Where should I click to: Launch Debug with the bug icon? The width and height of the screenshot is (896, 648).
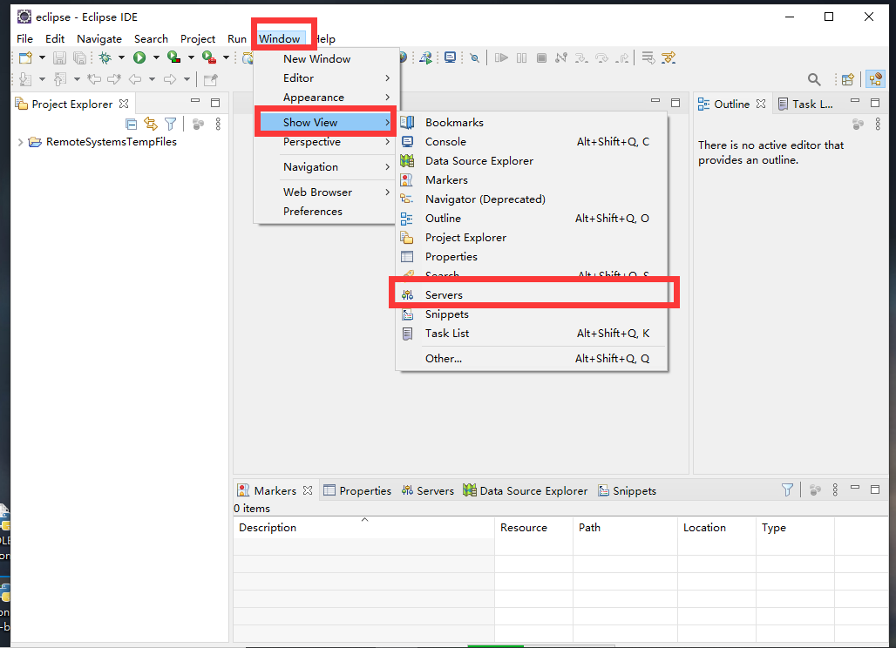pos(105,57)
